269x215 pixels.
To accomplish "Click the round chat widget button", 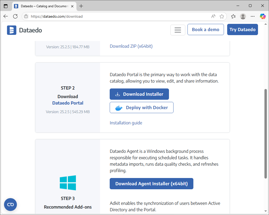I will coord(10,205).
